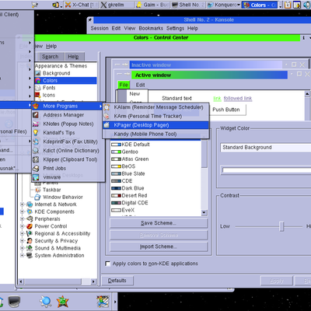Click the Fonts icon in tree

(38, 88)
